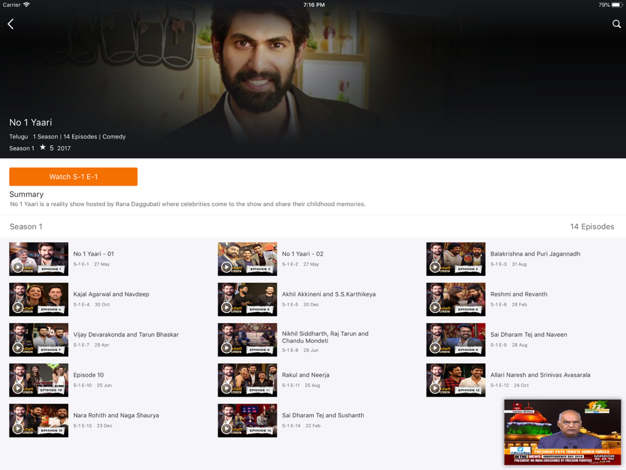Open the floating Mirror Now news video
The height and width of the screenshot is (470, 626).
click(563, 432)
